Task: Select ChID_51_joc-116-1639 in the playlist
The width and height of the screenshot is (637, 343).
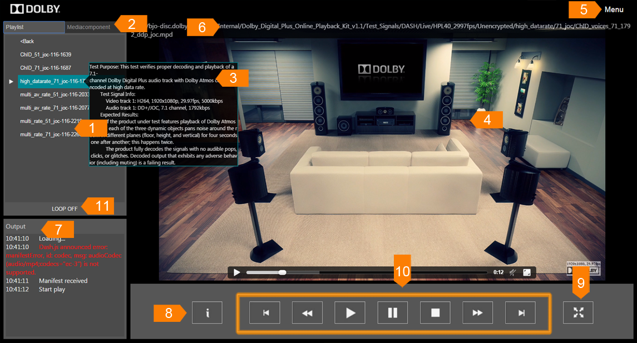Action: (x=46, y=54)
